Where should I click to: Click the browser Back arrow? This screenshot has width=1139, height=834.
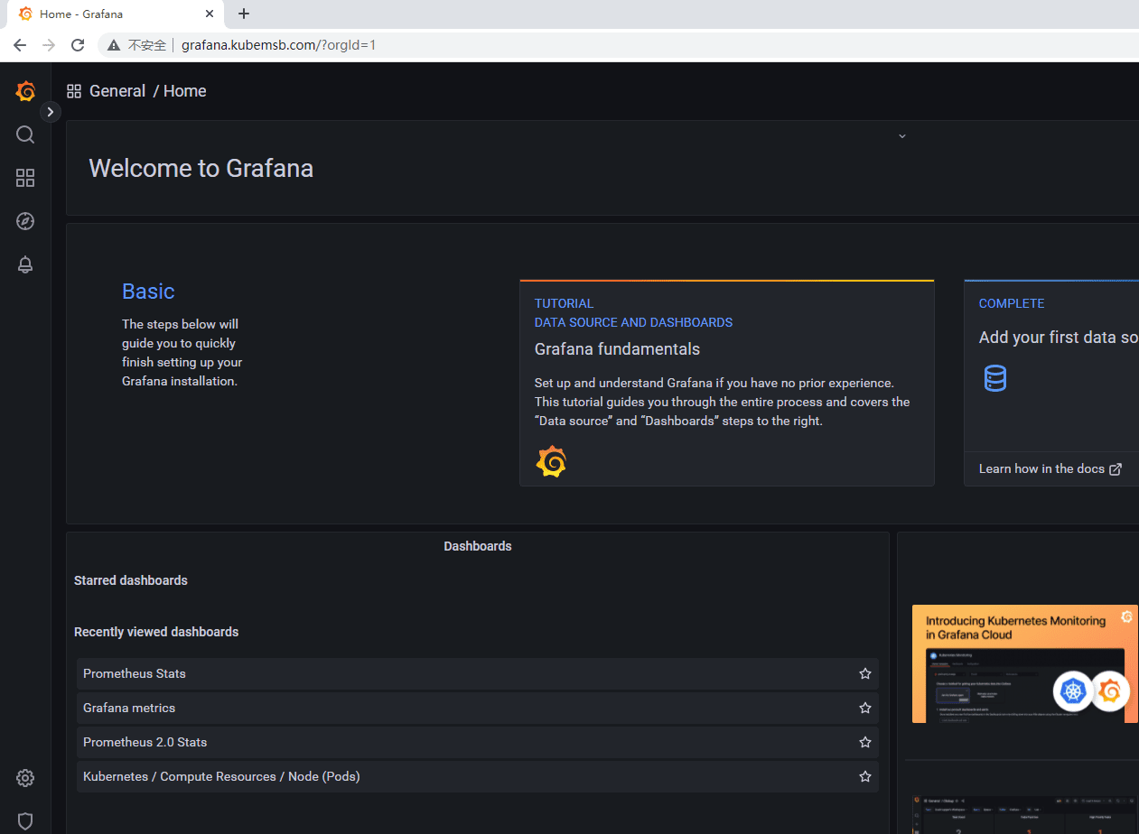20,45
